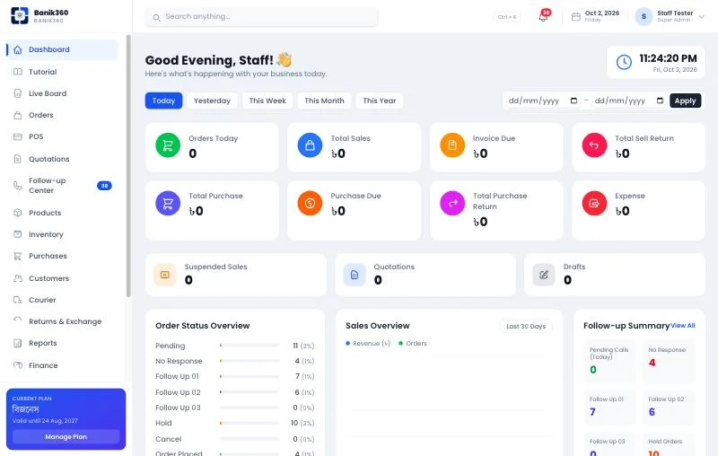
Task: Click the Drafts edit icon
Action: tap(544, 275)
